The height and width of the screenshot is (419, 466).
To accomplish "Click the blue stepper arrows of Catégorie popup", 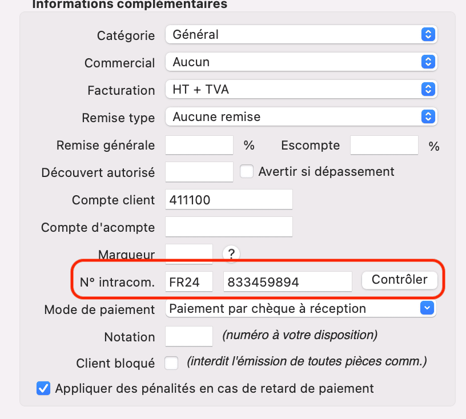I will click(x=428, y=34).
